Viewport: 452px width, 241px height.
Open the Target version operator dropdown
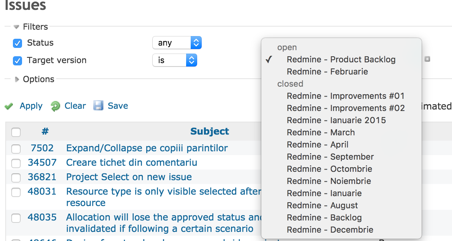pos(174,60)
